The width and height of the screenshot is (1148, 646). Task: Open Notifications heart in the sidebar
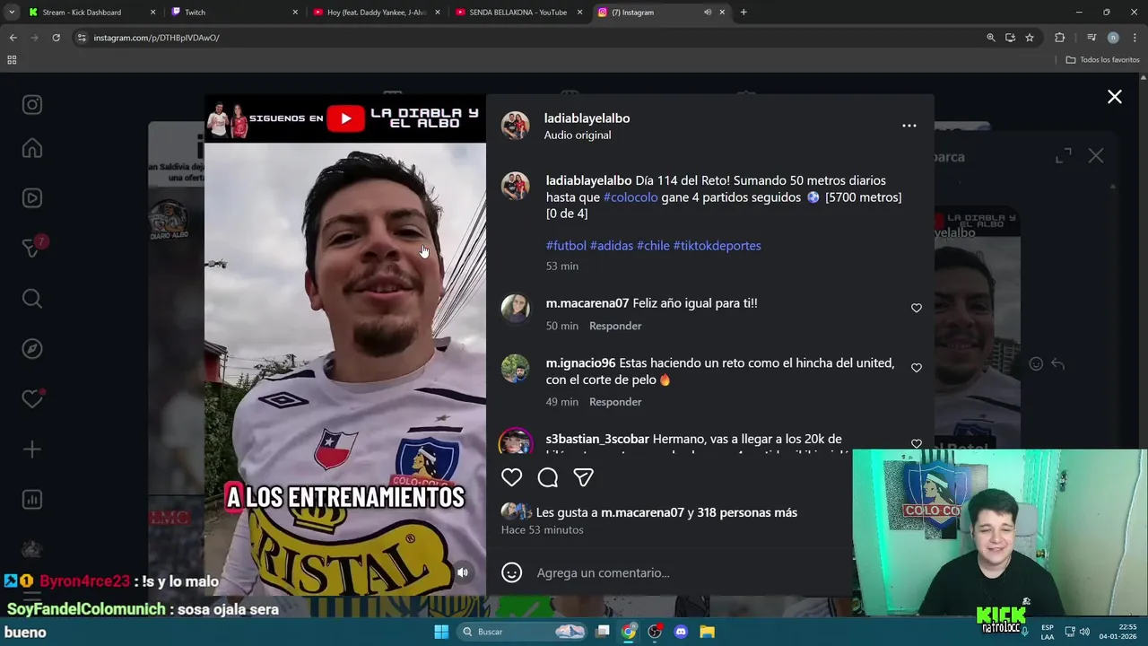pyautogui.click(x=32, y=398)
